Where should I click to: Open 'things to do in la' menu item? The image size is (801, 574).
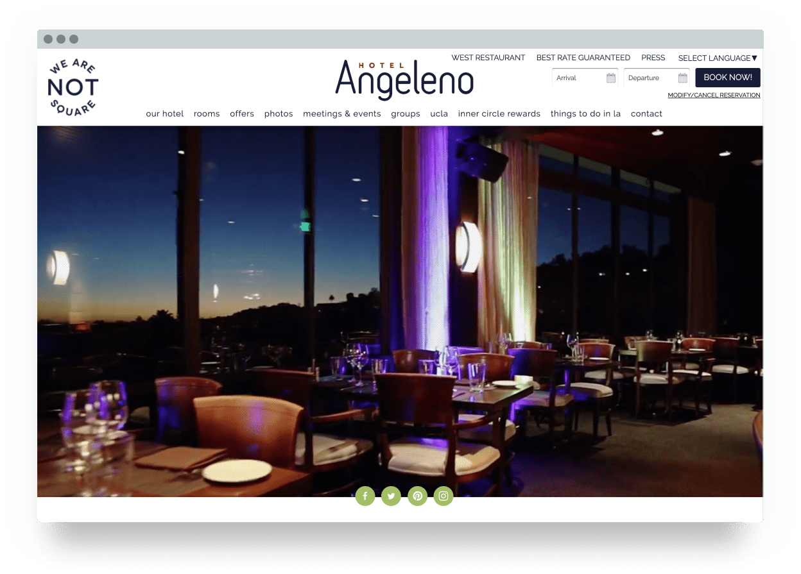(585, 114)
